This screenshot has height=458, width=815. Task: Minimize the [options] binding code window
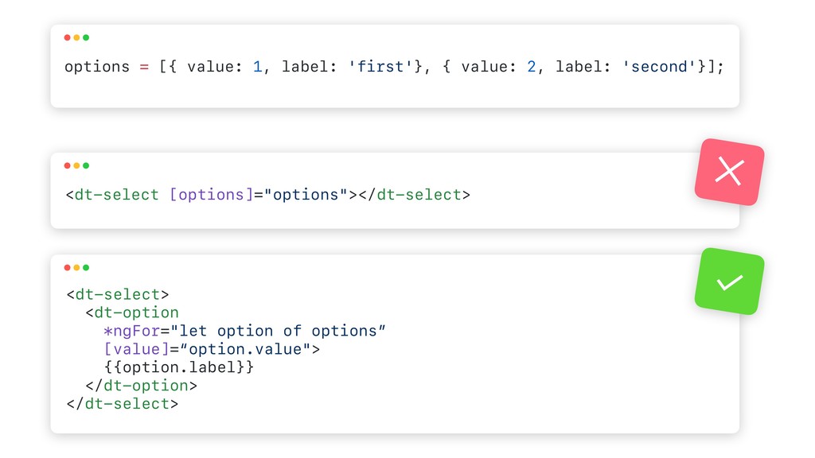point(76,165)
